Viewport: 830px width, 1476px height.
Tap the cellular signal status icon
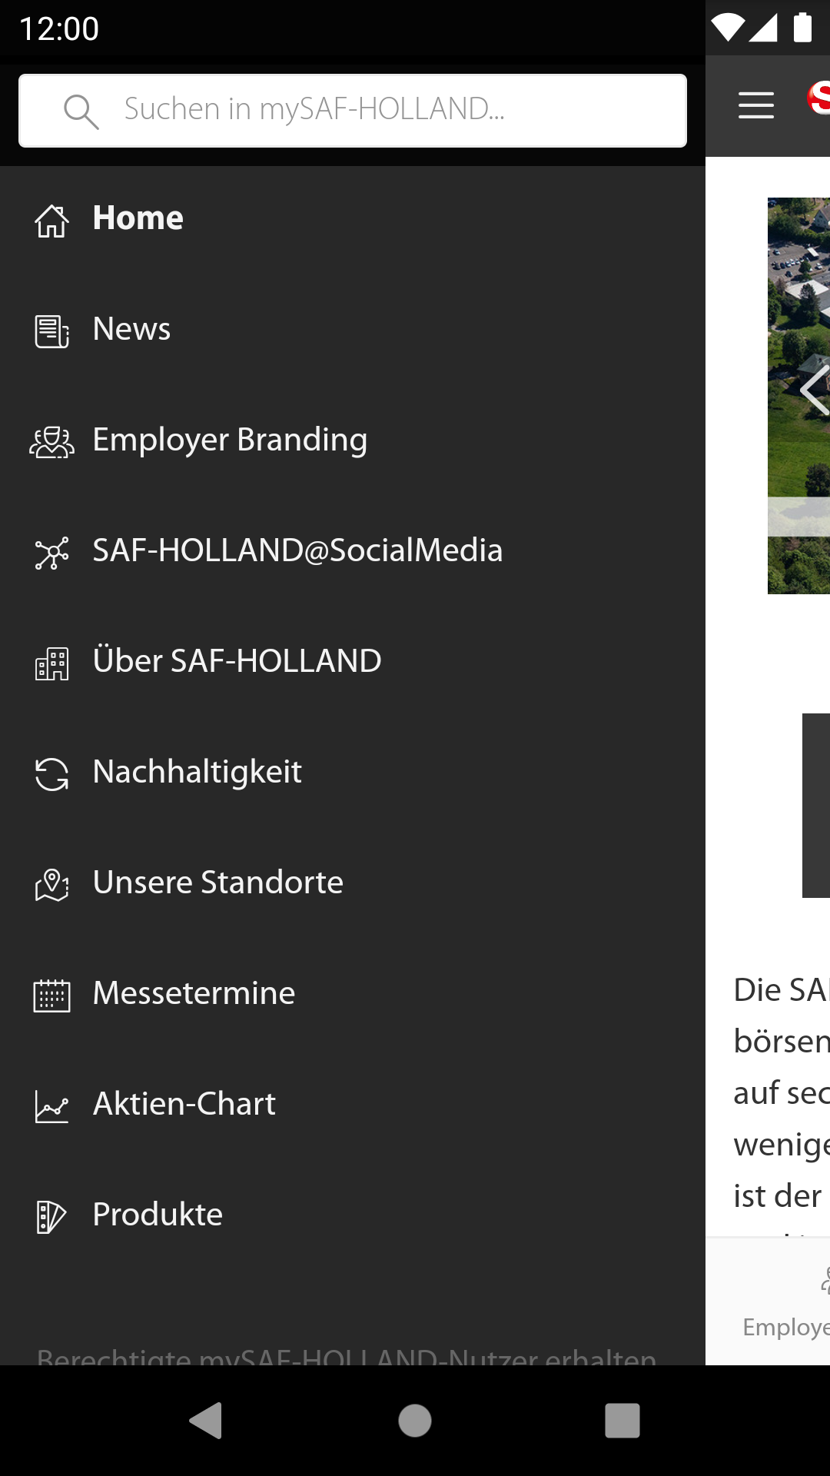click(x=762, y=28)
